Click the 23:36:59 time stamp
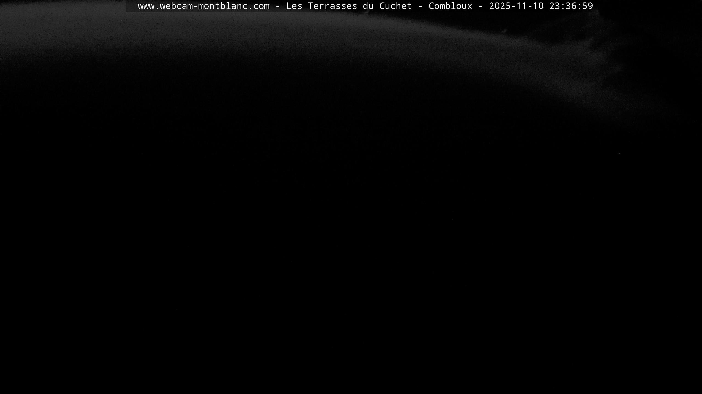 571,6
